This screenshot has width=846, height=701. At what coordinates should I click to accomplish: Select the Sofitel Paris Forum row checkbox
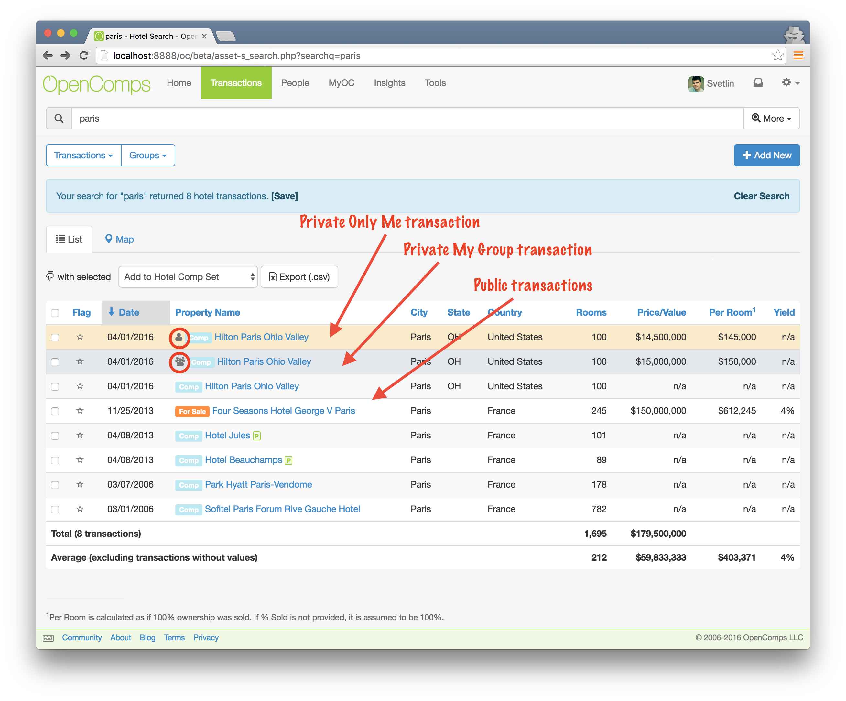tap(55, 510)
